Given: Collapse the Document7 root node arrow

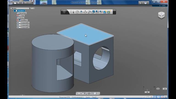Looking at the screenshot, I should click(x=13, y=11).
